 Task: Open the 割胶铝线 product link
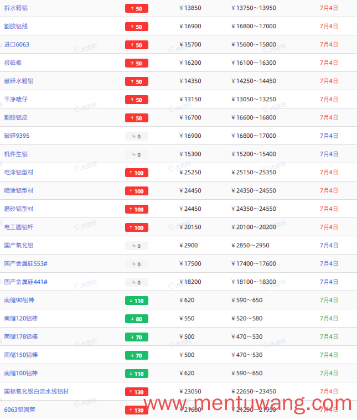point(16,26)
